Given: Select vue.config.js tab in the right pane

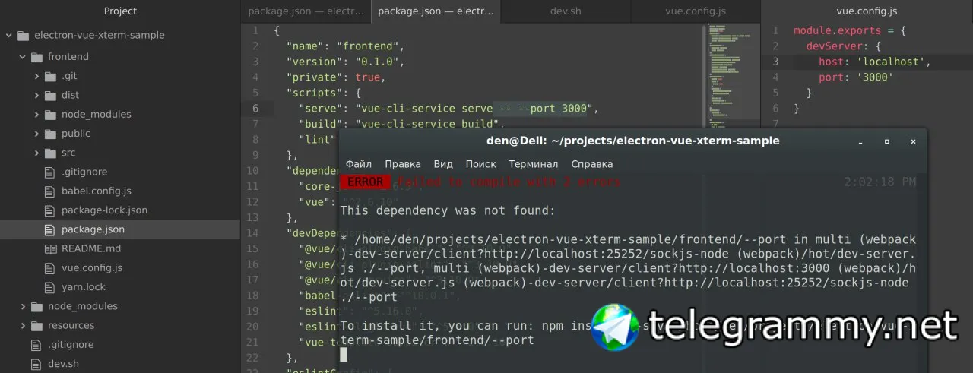Looking at the screenshot, I should tap(867, 11).
